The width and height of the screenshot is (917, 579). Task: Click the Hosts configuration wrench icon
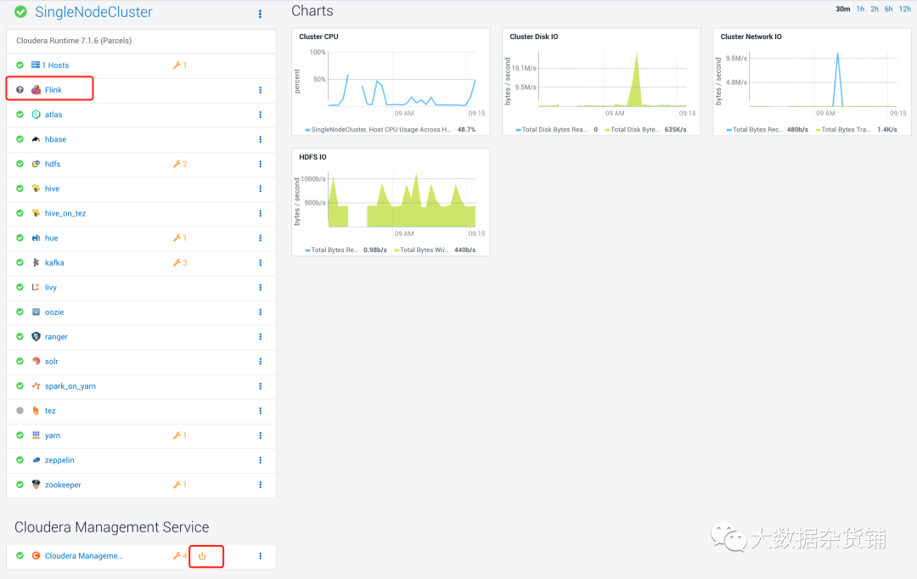pos(179,65)
